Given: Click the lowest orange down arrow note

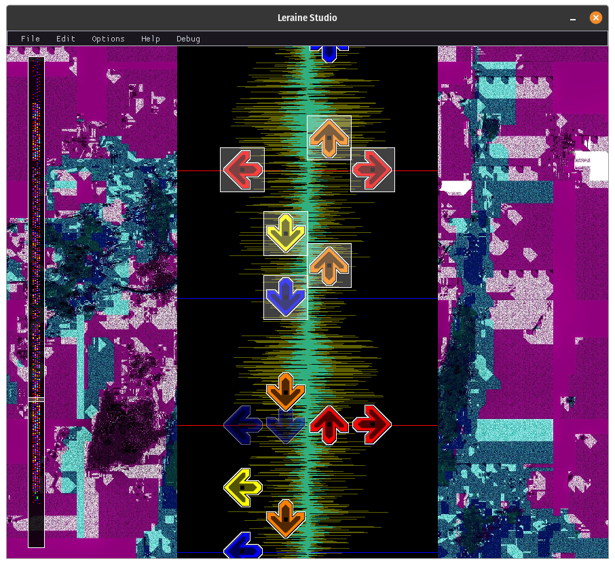Looking at the screenshot, I should coord(286,519).
